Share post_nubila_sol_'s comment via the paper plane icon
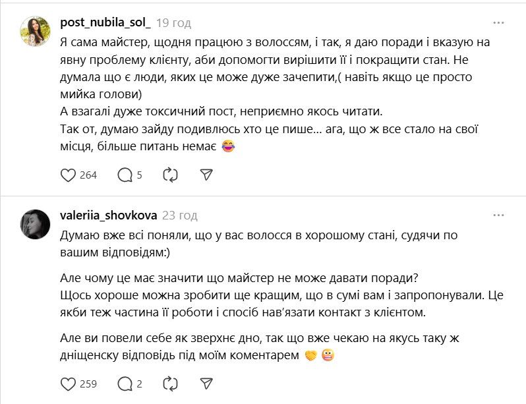Image resolution: width=526 pixels, height=404 pixels. [x=206, y=175]
